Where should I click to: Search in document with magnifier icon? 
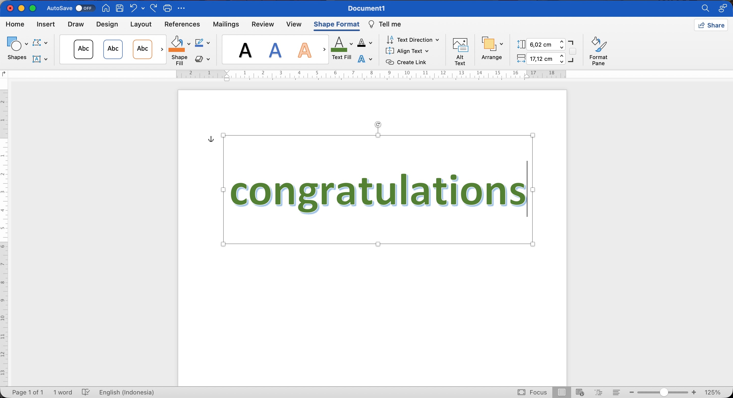705,8
